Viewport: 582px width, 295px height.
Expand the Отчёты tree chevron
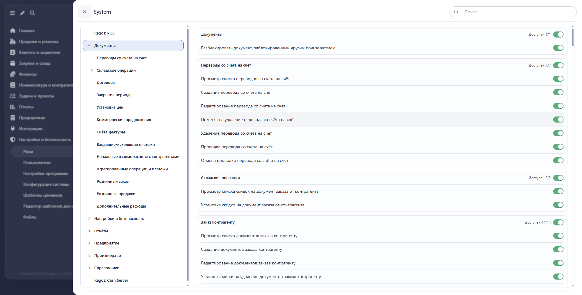pos(89,231)
